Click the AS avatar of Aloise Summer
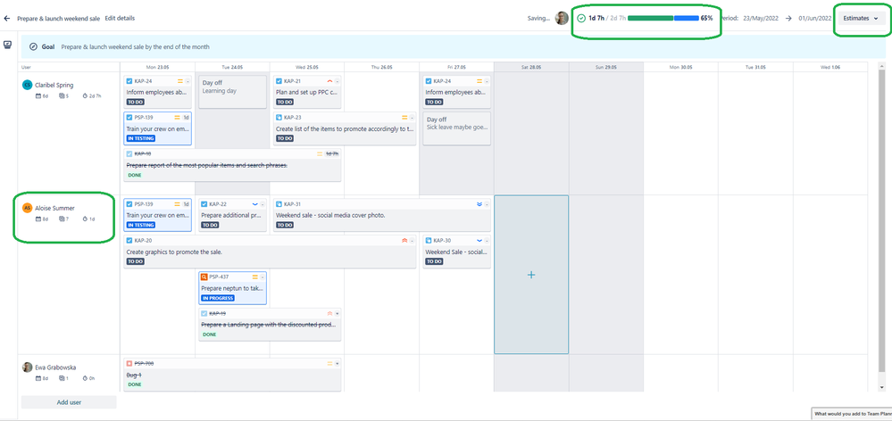Screen dimensions: 892x421 tap(27, 208)
